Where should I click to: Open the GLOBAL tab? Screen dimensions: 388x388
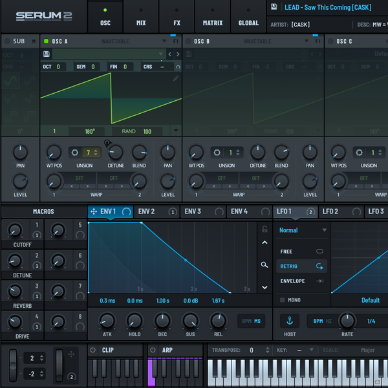coord(248,17)
